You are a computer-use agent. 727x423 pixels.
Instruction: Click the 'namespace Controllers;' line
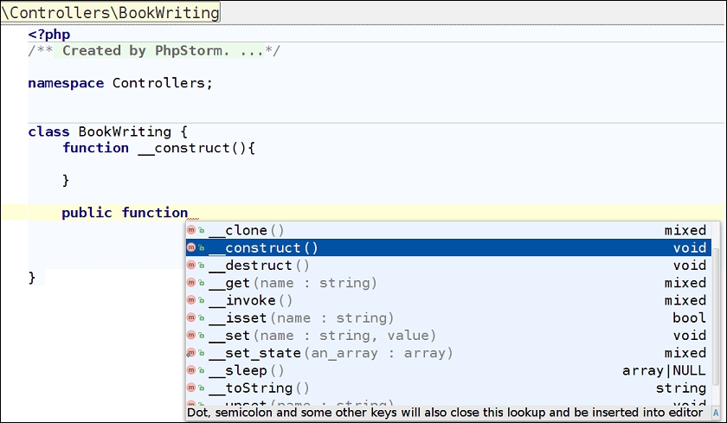point(119,84)
